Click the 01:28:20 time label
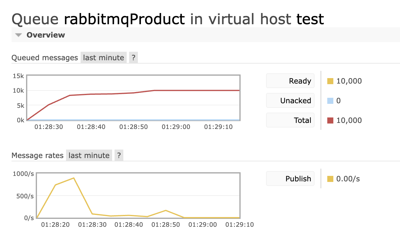 (x=55, y=225)
